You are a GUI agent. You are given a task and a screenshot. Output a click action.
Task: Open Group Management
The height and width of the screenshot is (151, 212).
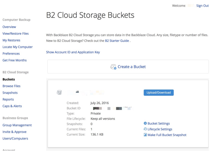point(17,125)
